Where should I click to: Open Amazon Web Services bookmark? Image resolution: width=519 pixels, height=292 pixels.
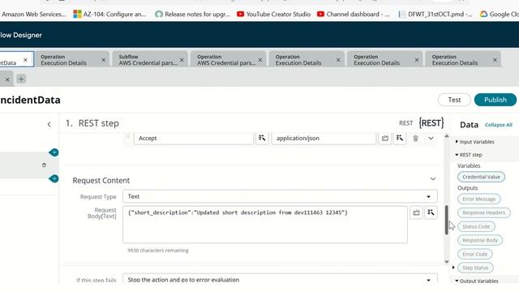click(x=33, y=15)
